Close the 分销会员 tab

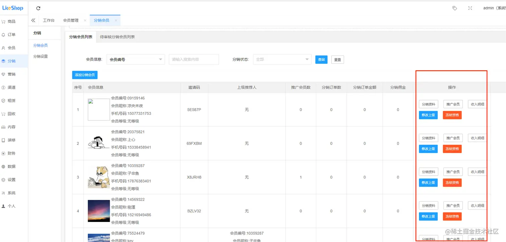[x=116, y=20]
